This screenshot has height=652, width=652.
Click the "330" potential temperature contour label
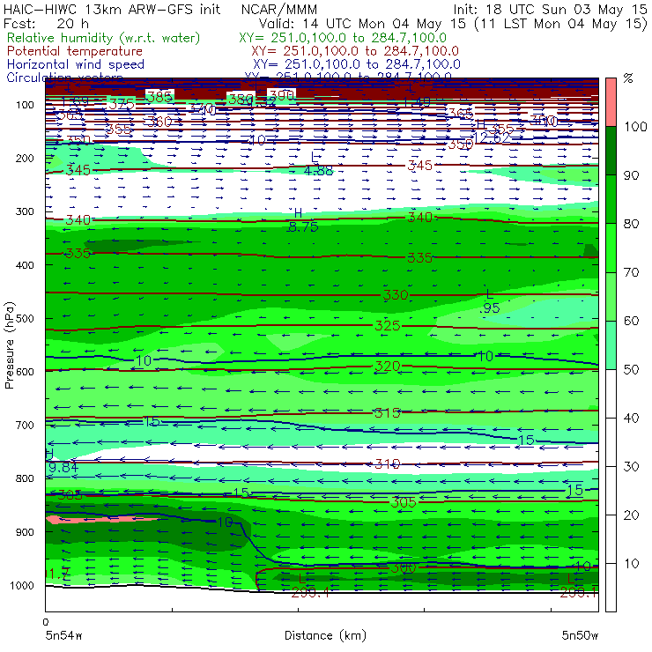tap(396, 295)
